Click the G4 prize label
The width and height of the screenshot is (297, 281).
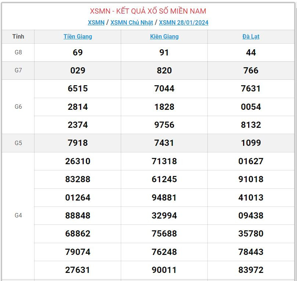18,215
